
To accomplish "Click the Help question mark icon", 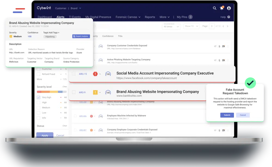I will point(229,17).
